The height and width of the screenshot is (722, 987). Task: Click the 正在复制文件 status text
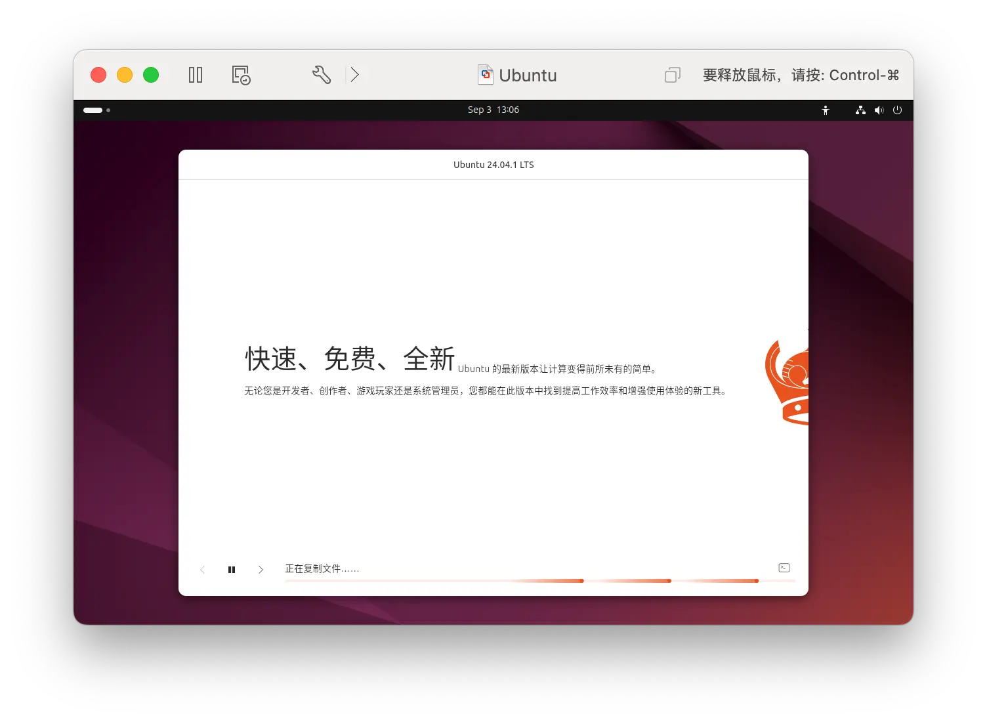pyautogui.click(x=322, y=568)
